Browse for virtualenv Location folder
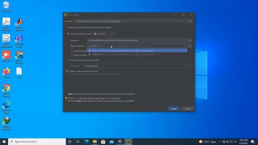Screen dimensions: 258x145 click(x=190, y=40)
